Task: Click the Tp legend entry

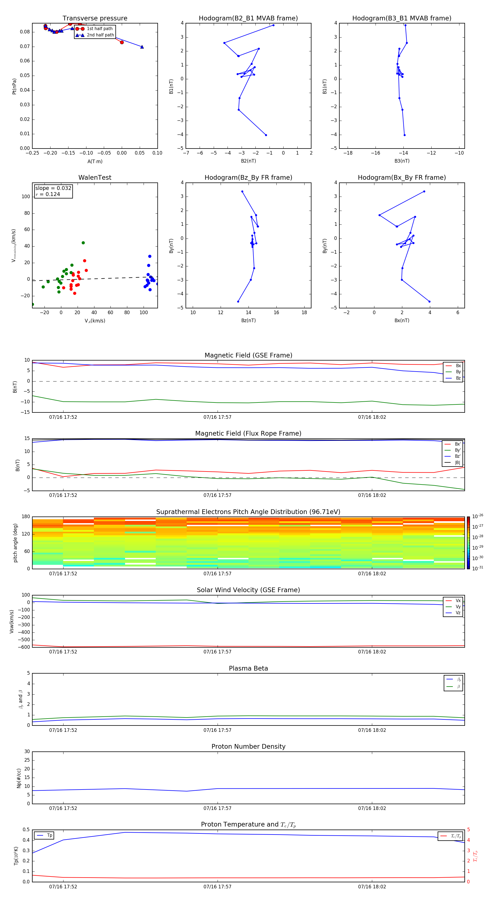Action: click(44, 836)
